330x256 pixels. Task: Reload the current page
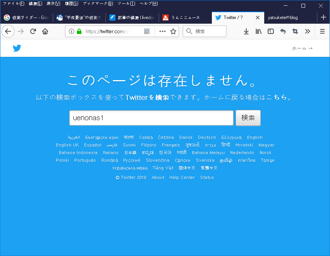(x=33, y=31)
